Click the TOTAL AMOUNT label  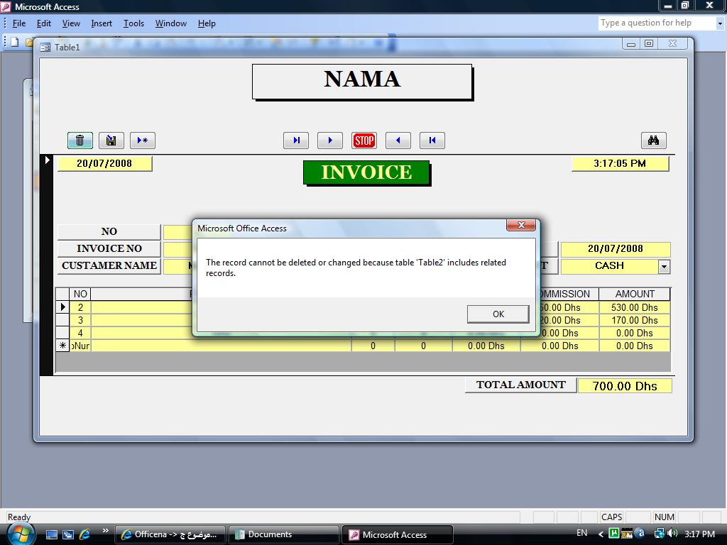[520, 385]
